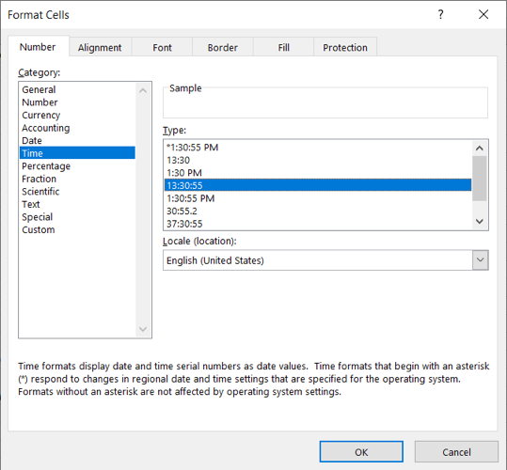Screen dimensions: 507x470
Task: Click the Category list scroll up arrow
Action: pos(143,90)
